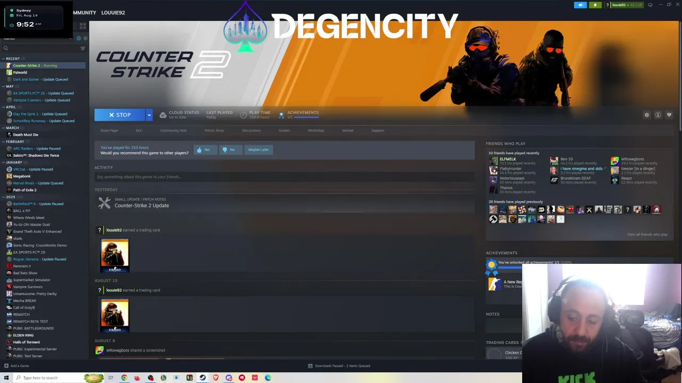Select ELDEN RING in the library list
682x383 pixels.
coord(23,335)
